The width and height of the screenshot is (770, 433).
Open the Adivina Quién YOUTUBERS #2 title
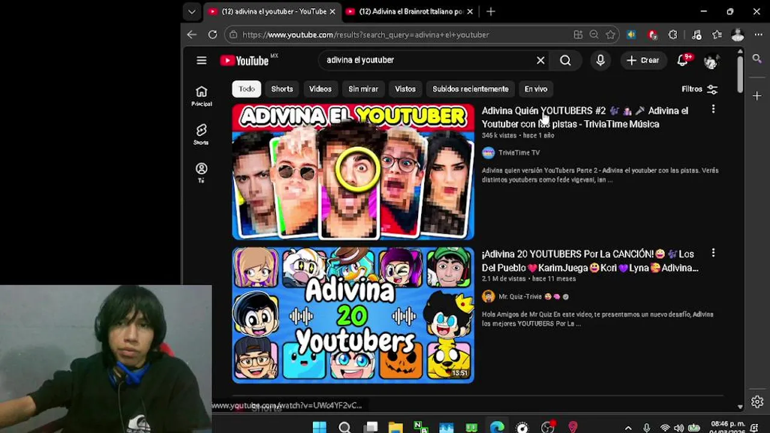pyautogui.click(x=585, y=117)
